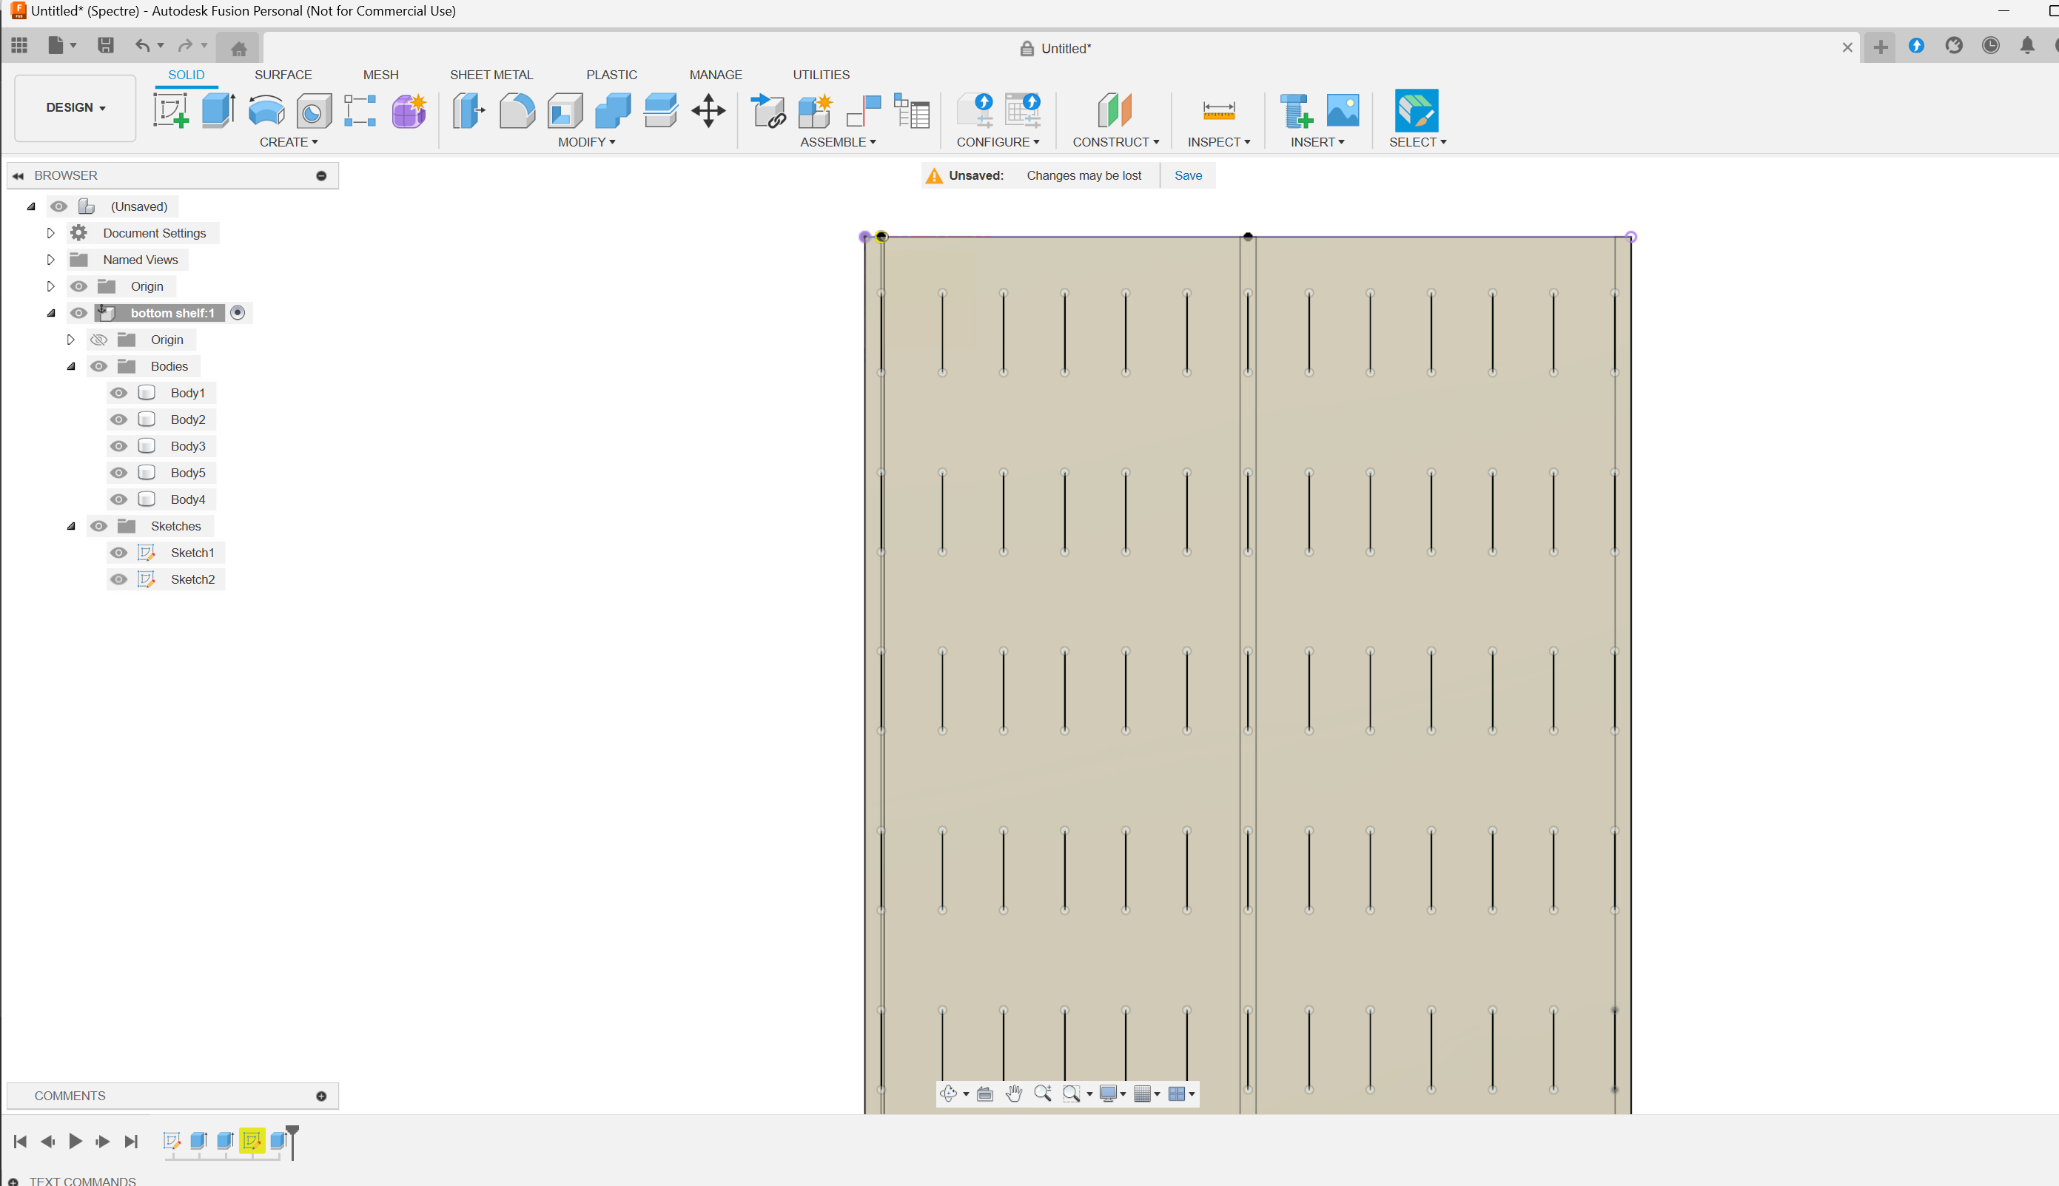Open the SHEET METAL tab
The width and height of the screenshot is (2059, 1186).
[x=491, y=74]
